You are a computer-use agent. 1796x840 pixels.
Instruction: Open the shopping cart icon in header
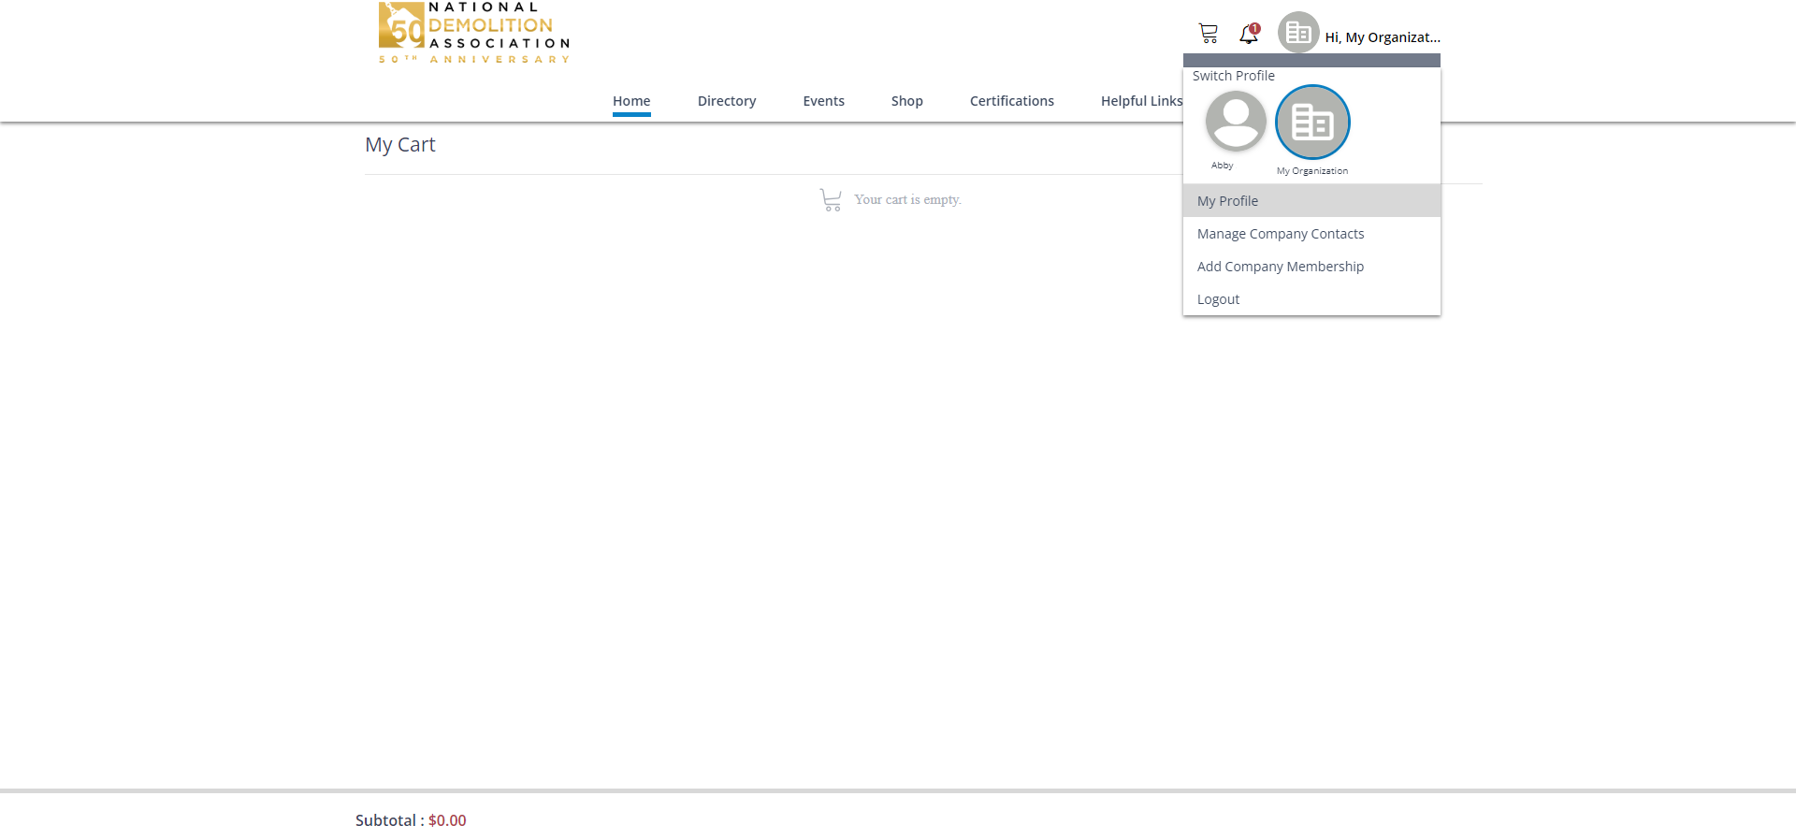tap(1209, 34)
